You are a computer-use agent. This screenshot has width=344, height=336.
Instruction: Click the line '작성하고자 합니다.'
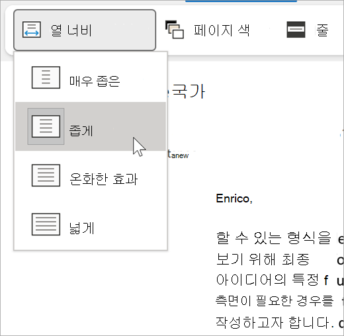point(275,323)
